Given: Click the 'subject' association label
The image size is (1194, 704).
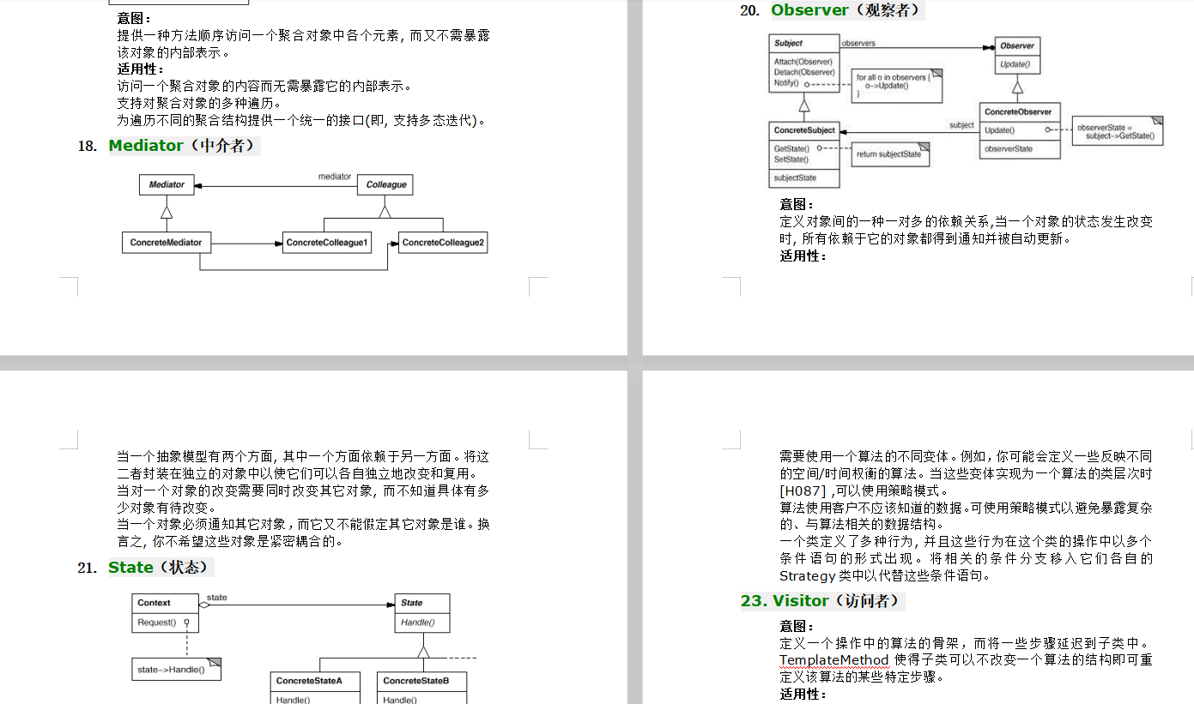Looking at the screenshot, I should coord(961,125).
